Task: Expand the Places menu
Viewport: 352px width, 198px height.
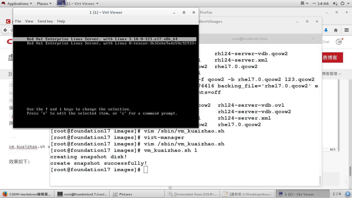Action: pos(44,4)
